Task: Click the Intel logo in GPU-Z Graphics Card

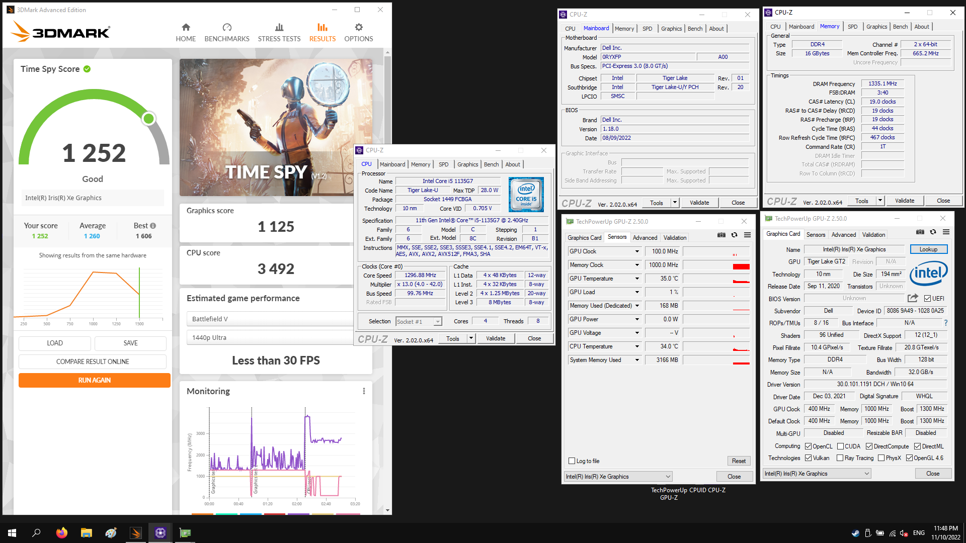Action: 929,273
